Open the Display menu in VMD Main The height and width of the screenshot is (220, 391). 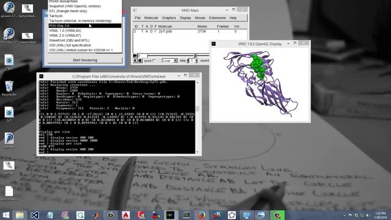pyautogui.click(x=186, y=18)
